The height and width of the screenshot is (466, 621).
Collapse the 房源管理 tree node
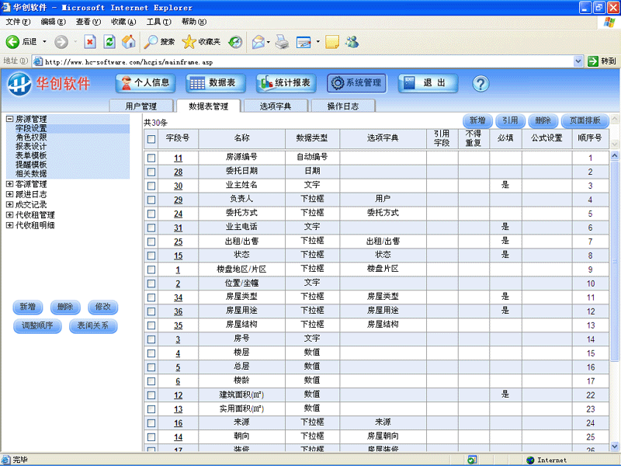[x=9, y=119]
